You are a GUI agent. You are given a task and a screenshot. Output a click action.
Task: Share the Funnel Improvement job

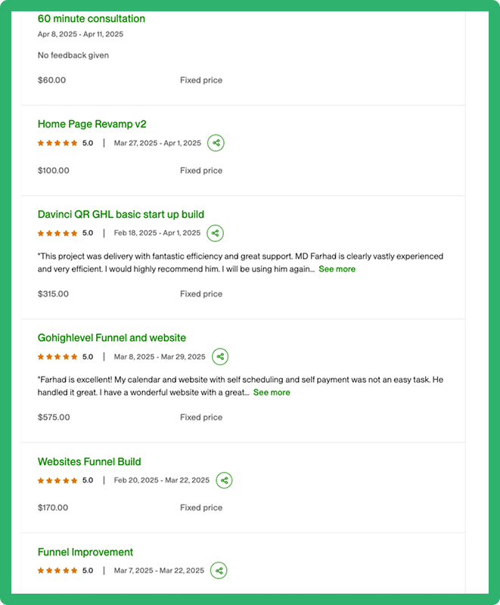click(219, 570)
